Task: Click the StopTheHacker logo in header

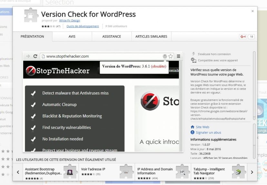Action: tap(57, 71)
